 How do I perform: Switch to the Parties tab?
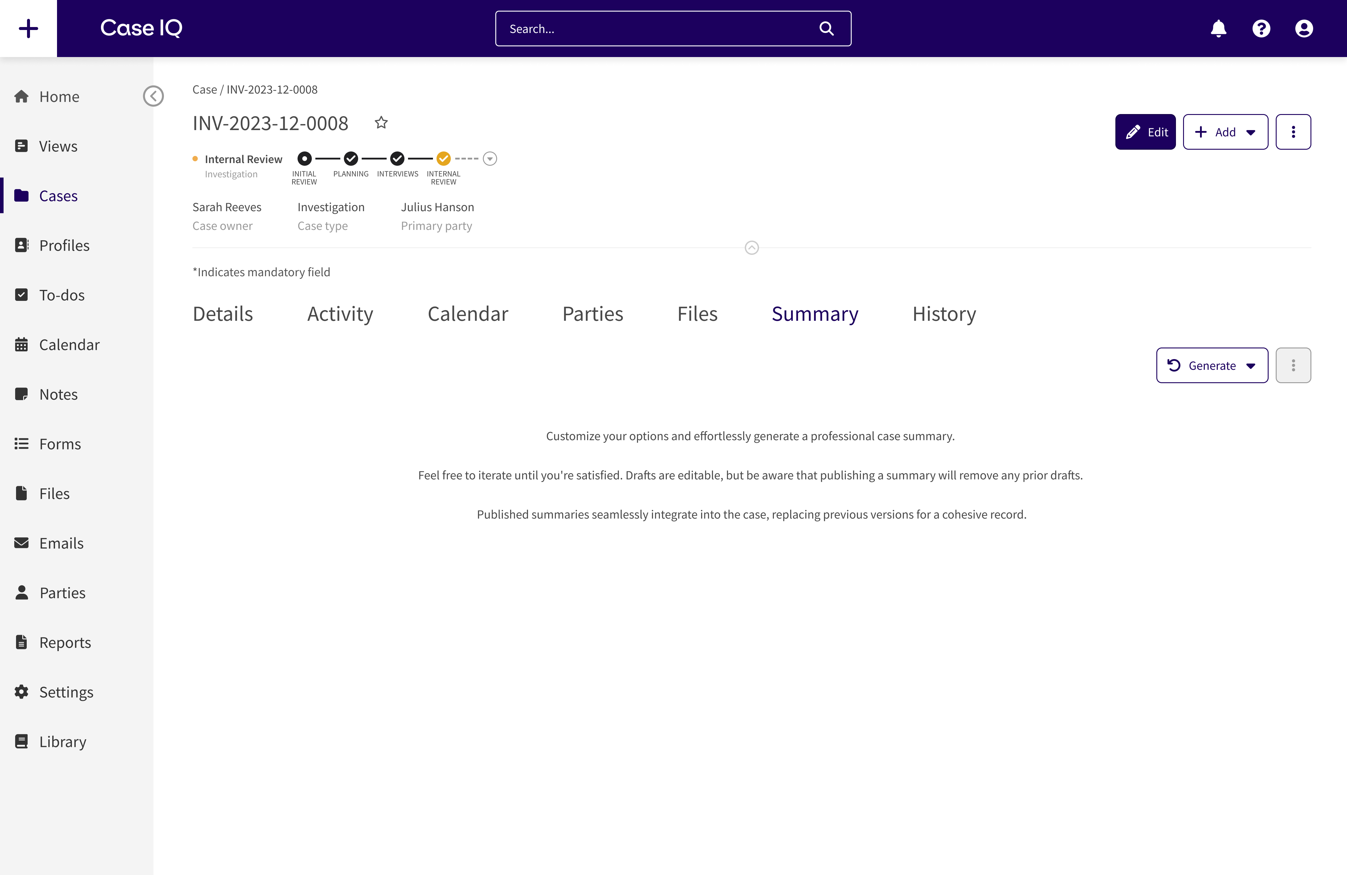point(592,314)
